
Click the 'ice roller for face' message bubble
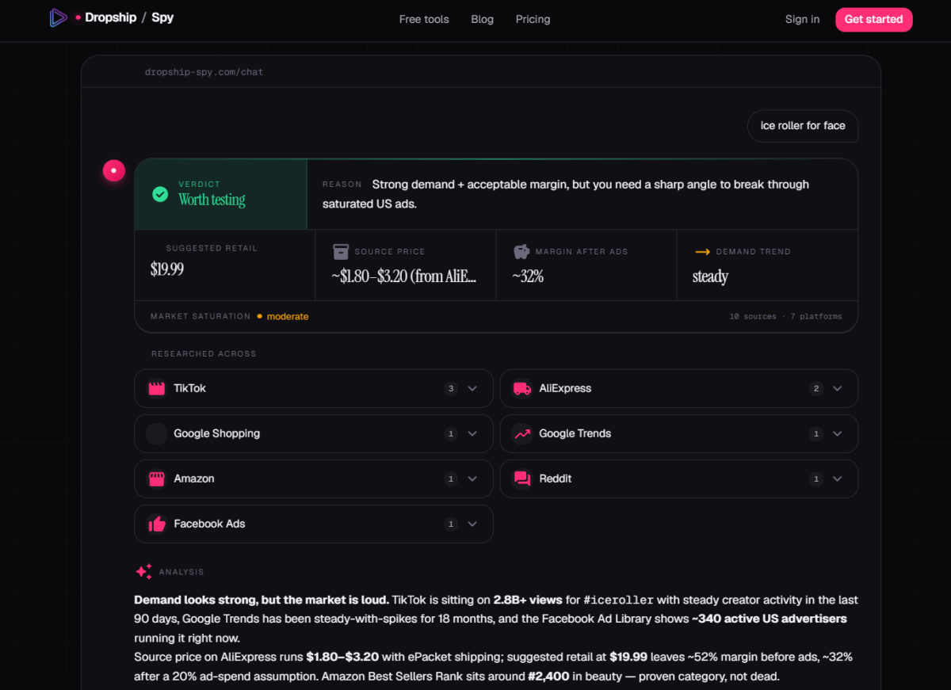click(x=803, y=125)
